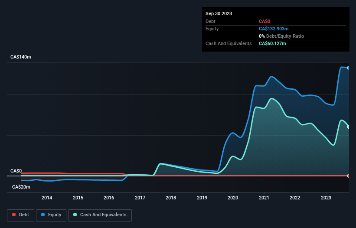The height and width of the screenshot is (228, 356).
Task: Click the 2015 axis label
Action: [78, 198]
